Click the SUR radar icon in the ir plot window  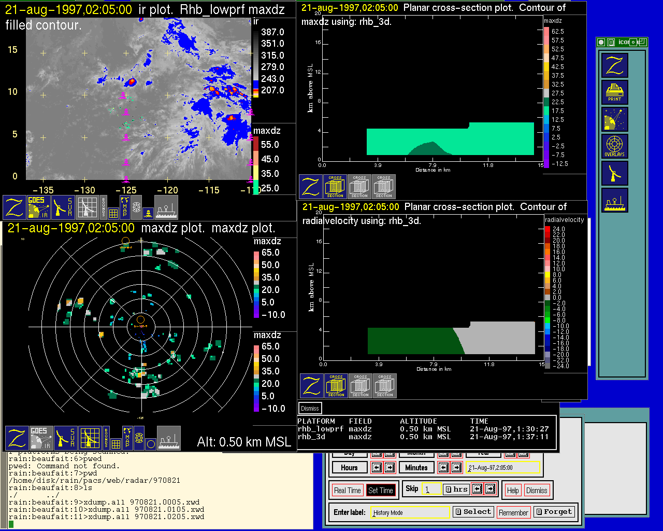pyautogui.click(x=63, y=207)
